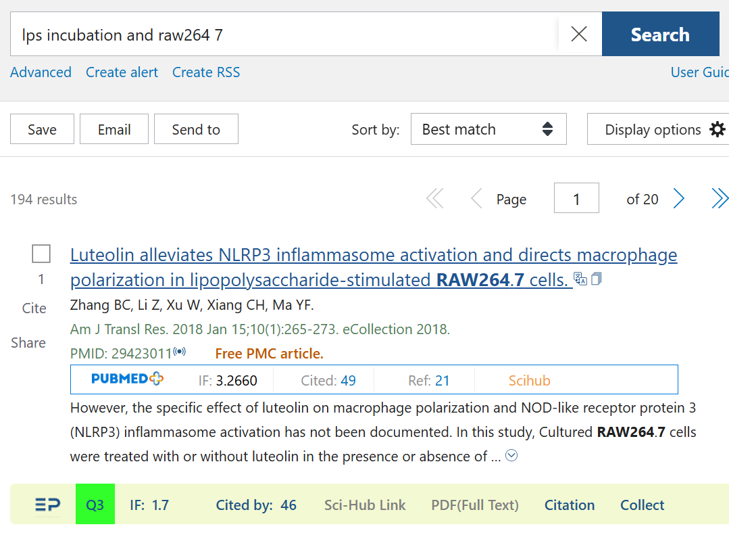Screen dimensions: 729x533
Task: Jump to last results page
Action: pos(720,199)
